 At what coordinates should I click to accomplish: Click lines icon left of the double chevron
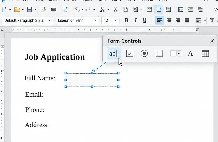(x=200, y=9)
